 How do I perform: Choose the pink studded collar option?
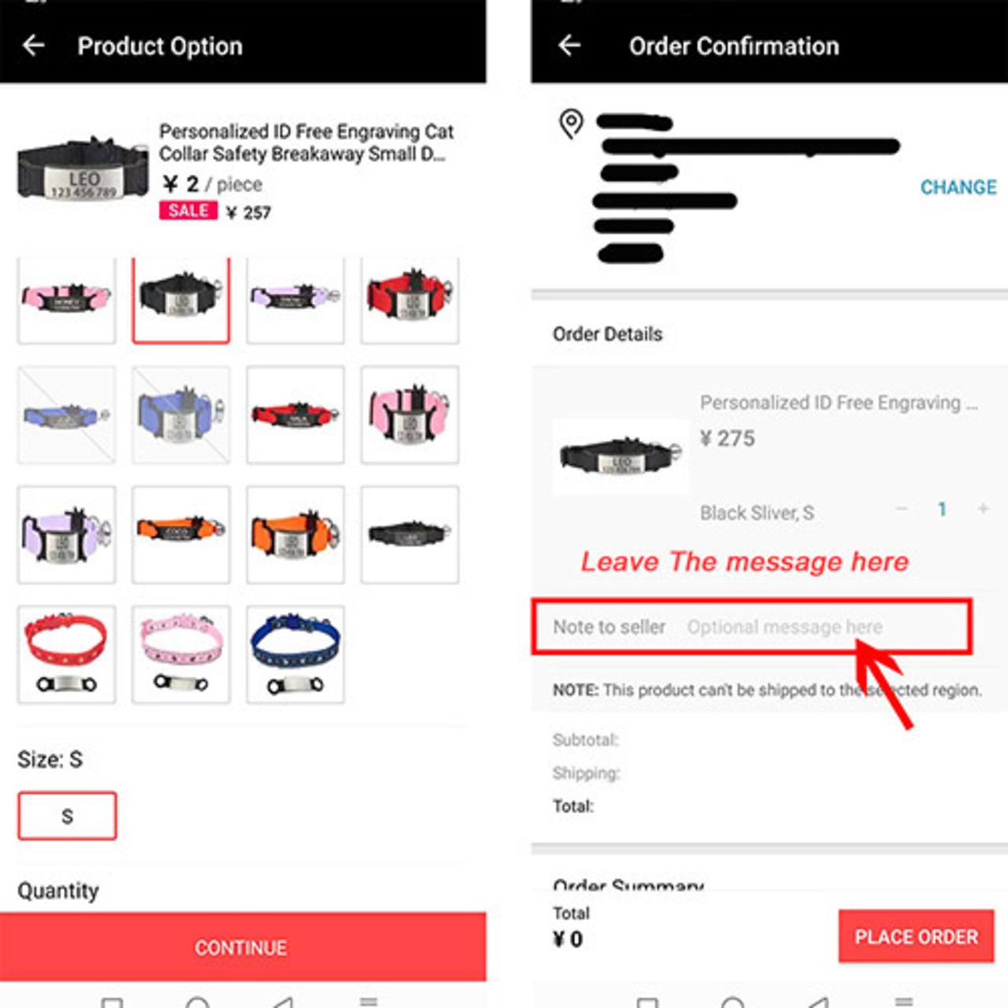tap(181, 654)
